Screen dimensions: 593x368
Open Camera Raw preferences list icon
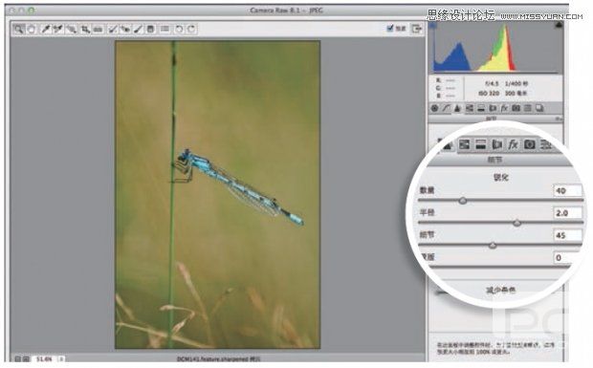click(165, 29)
